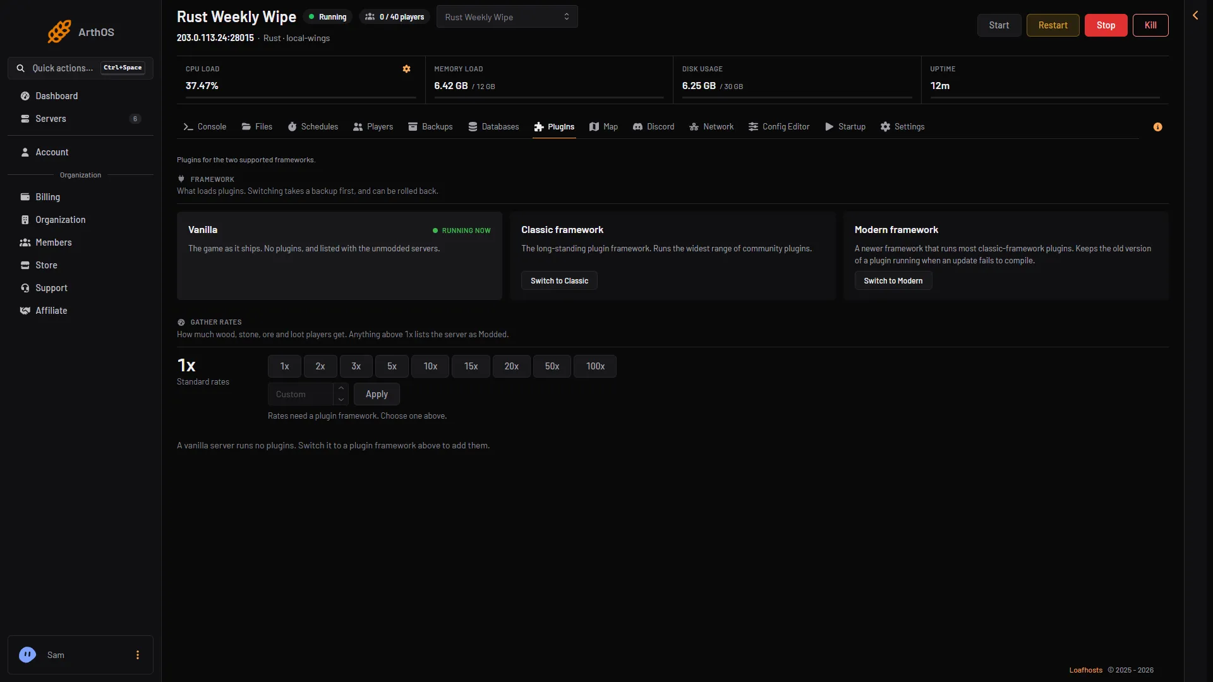Open Sam's user options three-dot menu
The width and height of the screenshot is (1213, 682).
[x=138, y=655]
